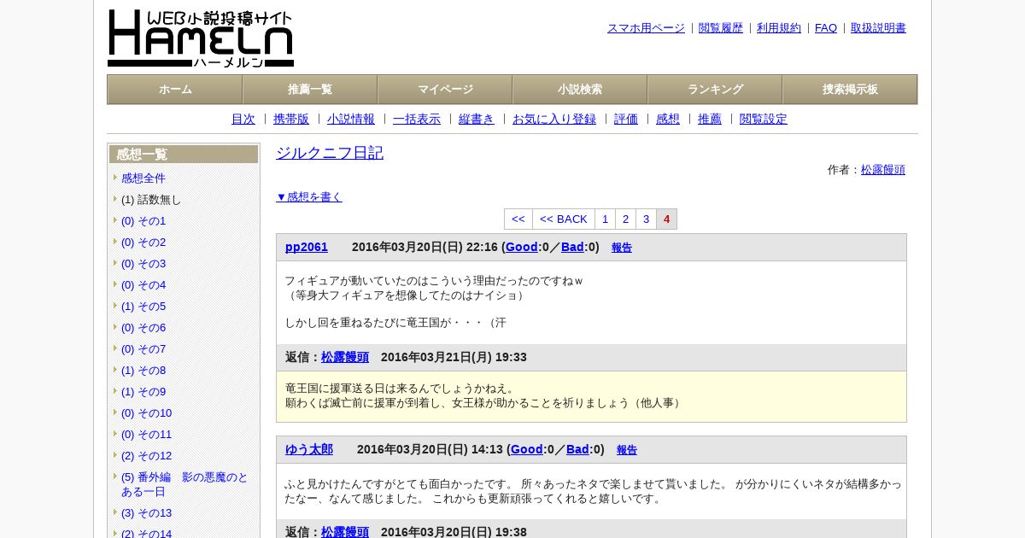Open the ホーム navigation tab
1025x538 pixels.
175,90
